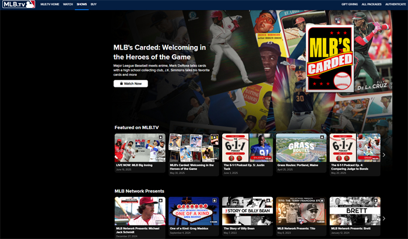
Task: Click the lock icon on Watch Now button
Action: (x=121, y=83)
